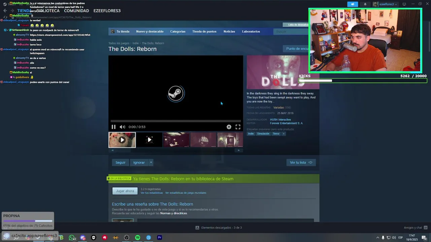Mute the trailer volume speaker icon
This screenshot has height=242, width=431.
[122, 127]
